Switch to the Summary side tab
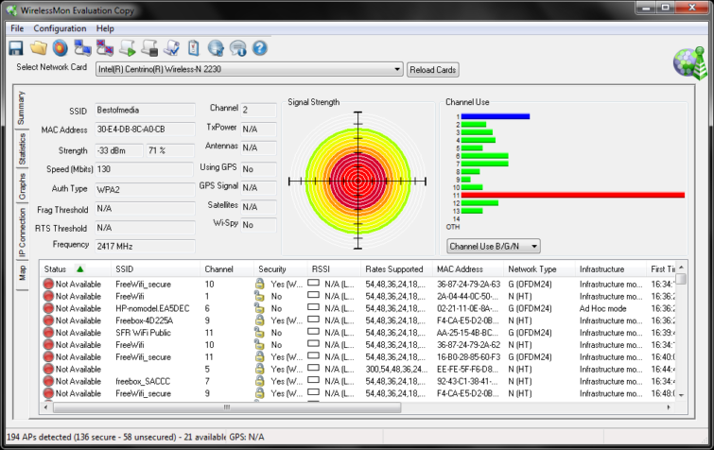The height and width of the screenshot is (450, 714). [22, 108]
